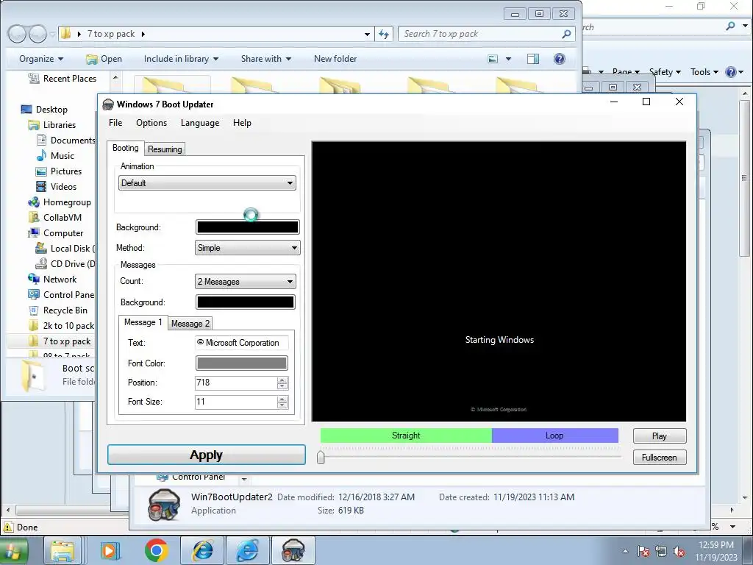Click the muted volume tray icon

[679, 552]
